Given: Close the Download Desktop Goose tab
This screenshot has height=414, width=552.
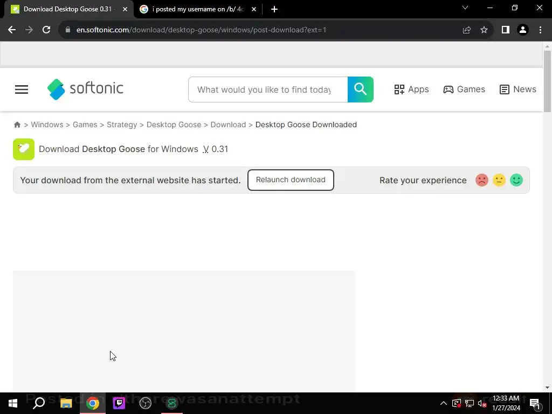Looking at the screenshot, I should [125, 10].
